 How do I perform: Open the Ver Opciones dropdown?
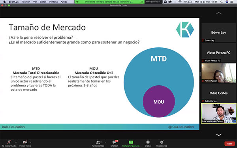click(x=153, y=2)
